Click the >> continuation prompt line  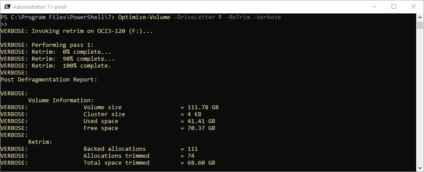(x=4, y=24)
